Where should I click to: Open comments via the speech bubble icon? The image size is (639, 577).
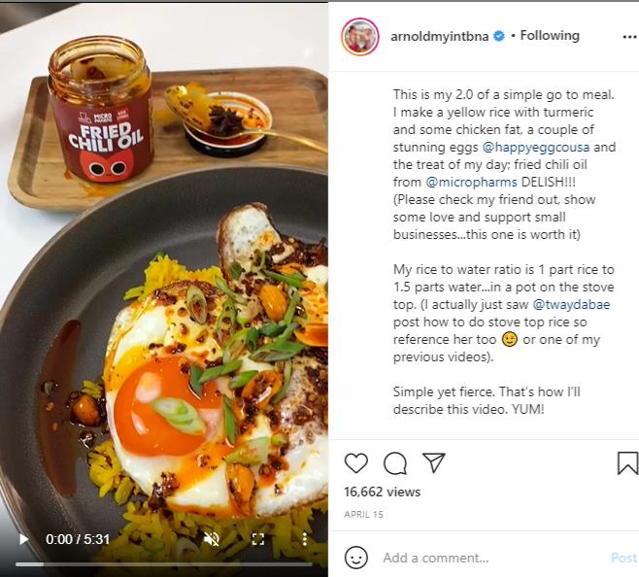[x=395, y=463]
